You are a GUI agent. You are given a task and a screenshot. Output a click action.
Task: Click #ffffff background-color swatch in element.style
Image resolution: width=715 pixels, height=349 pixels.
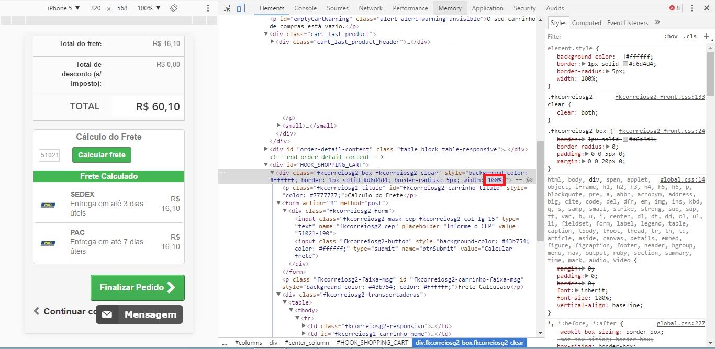tap(622, 57)
